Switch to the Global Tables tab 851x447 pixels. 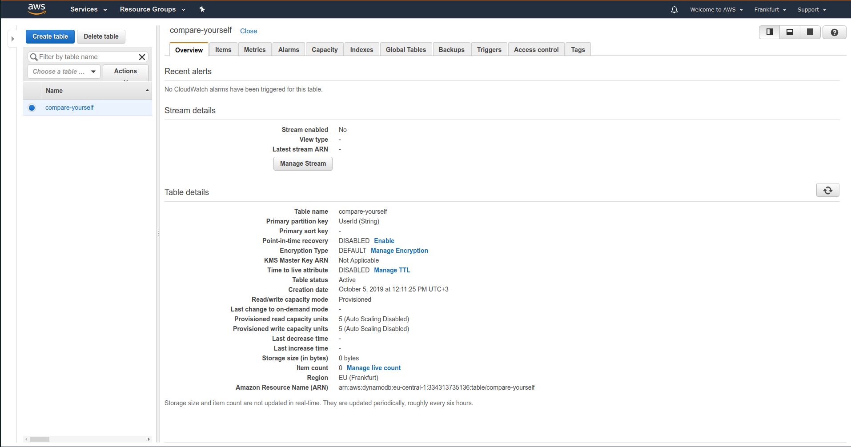tap(406, 50)
